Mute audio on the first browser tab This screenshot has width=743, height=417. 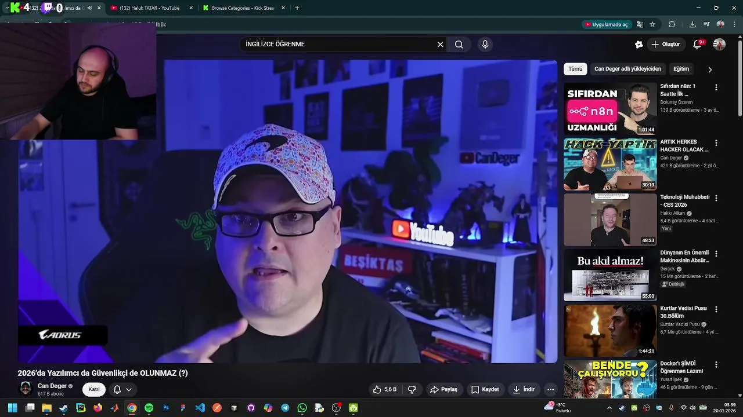89,8
